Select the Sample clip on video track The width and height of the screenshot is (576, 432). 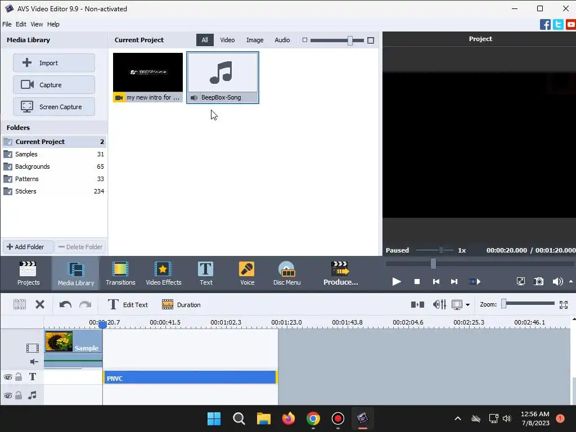pos(73,348)
